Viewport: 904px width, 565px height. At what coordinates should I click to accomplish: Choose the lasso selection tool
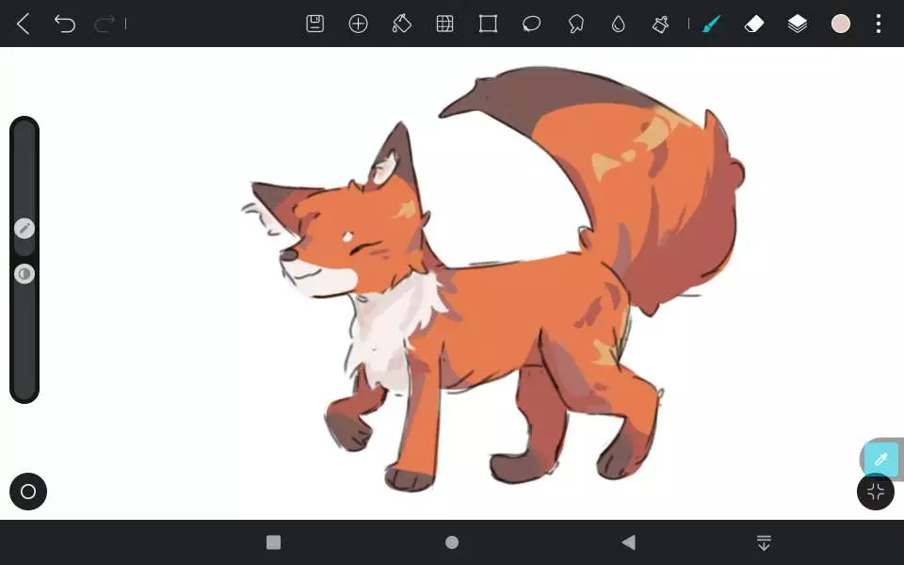point(531,24)
